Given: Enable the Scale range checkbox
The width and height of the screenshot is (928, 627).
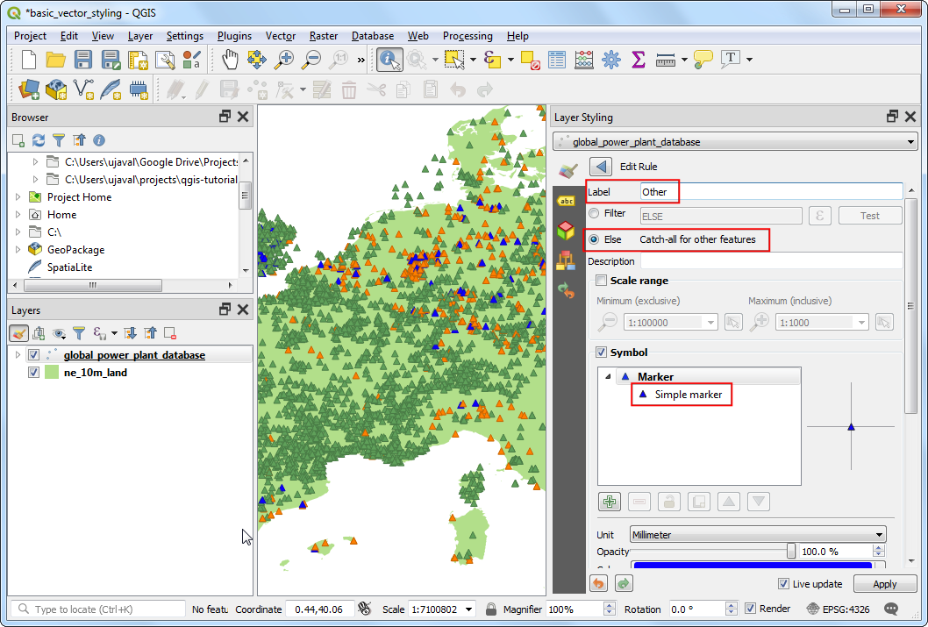Looking at the screenshot, I should [601, 281].
